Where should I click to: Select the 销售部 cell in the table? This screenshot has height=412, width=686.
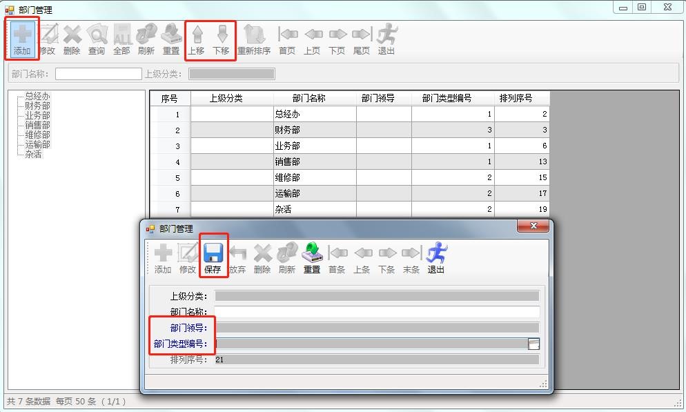pyautogui.click(x=315, y=161)
